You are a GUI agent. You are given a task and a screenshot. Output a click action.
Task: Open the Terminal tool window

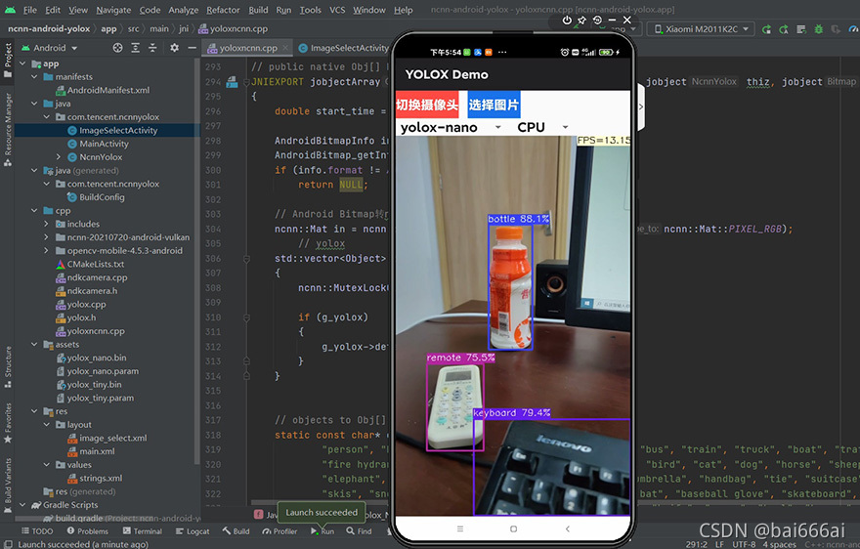click(x=142, y=531)
